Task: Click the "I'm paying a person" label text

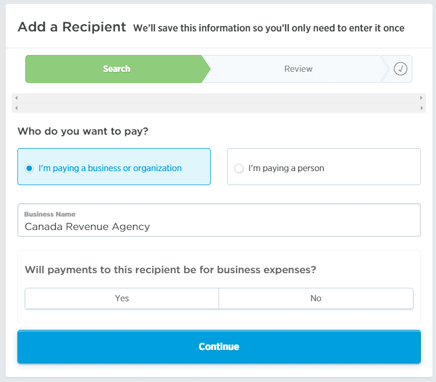Action: click(x=286, y=168)
